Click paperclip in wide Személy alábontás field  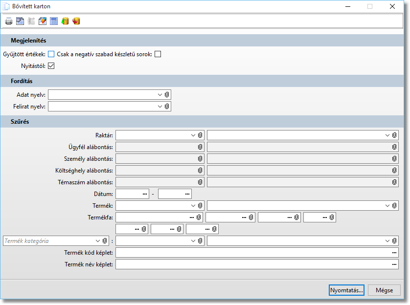394,159
